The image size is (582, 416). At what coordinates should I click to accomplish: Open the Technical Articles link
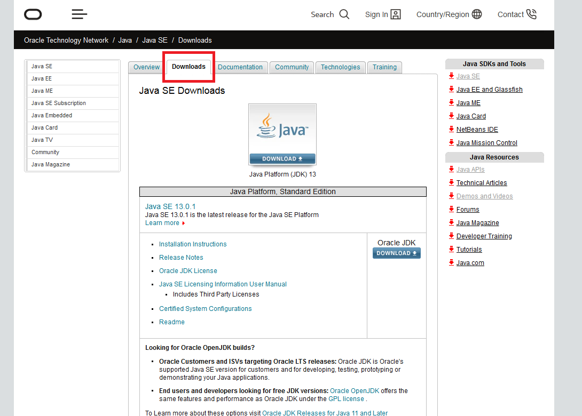pos(482,183)
